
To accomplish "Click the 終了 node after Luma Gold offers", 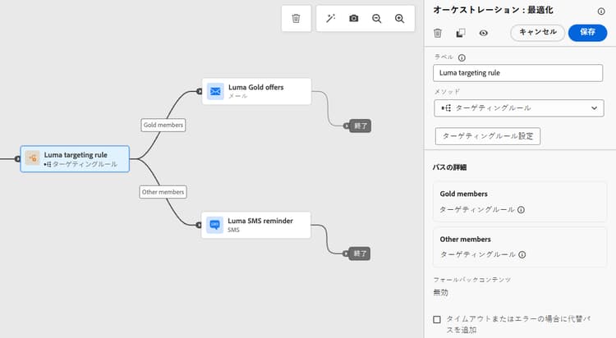I will click(x=360, y=126).
